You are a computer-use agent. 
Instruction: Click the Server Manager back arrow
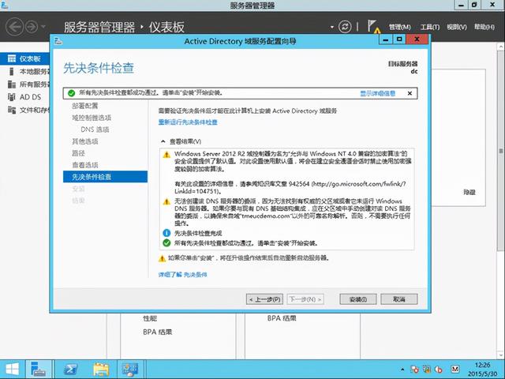[x=14, y=27]
